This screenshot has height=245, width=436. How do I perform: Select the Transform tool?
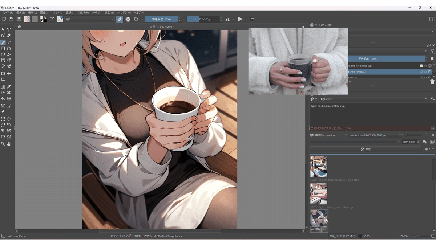(3, 74)
